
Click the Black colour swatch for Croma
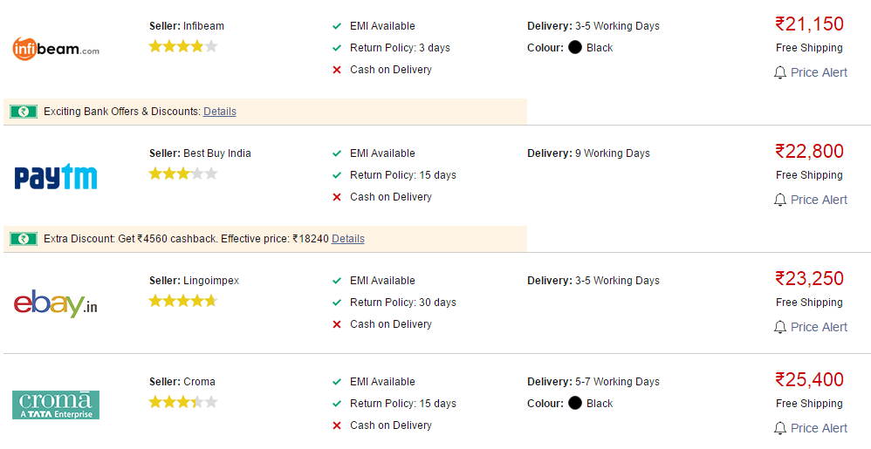(x=575, y=404)
